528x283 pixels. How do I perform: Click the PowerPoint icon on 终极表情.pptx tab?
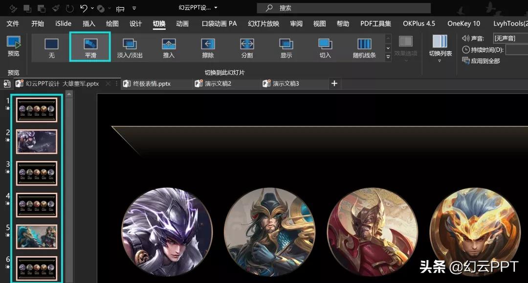click(127, 84)
